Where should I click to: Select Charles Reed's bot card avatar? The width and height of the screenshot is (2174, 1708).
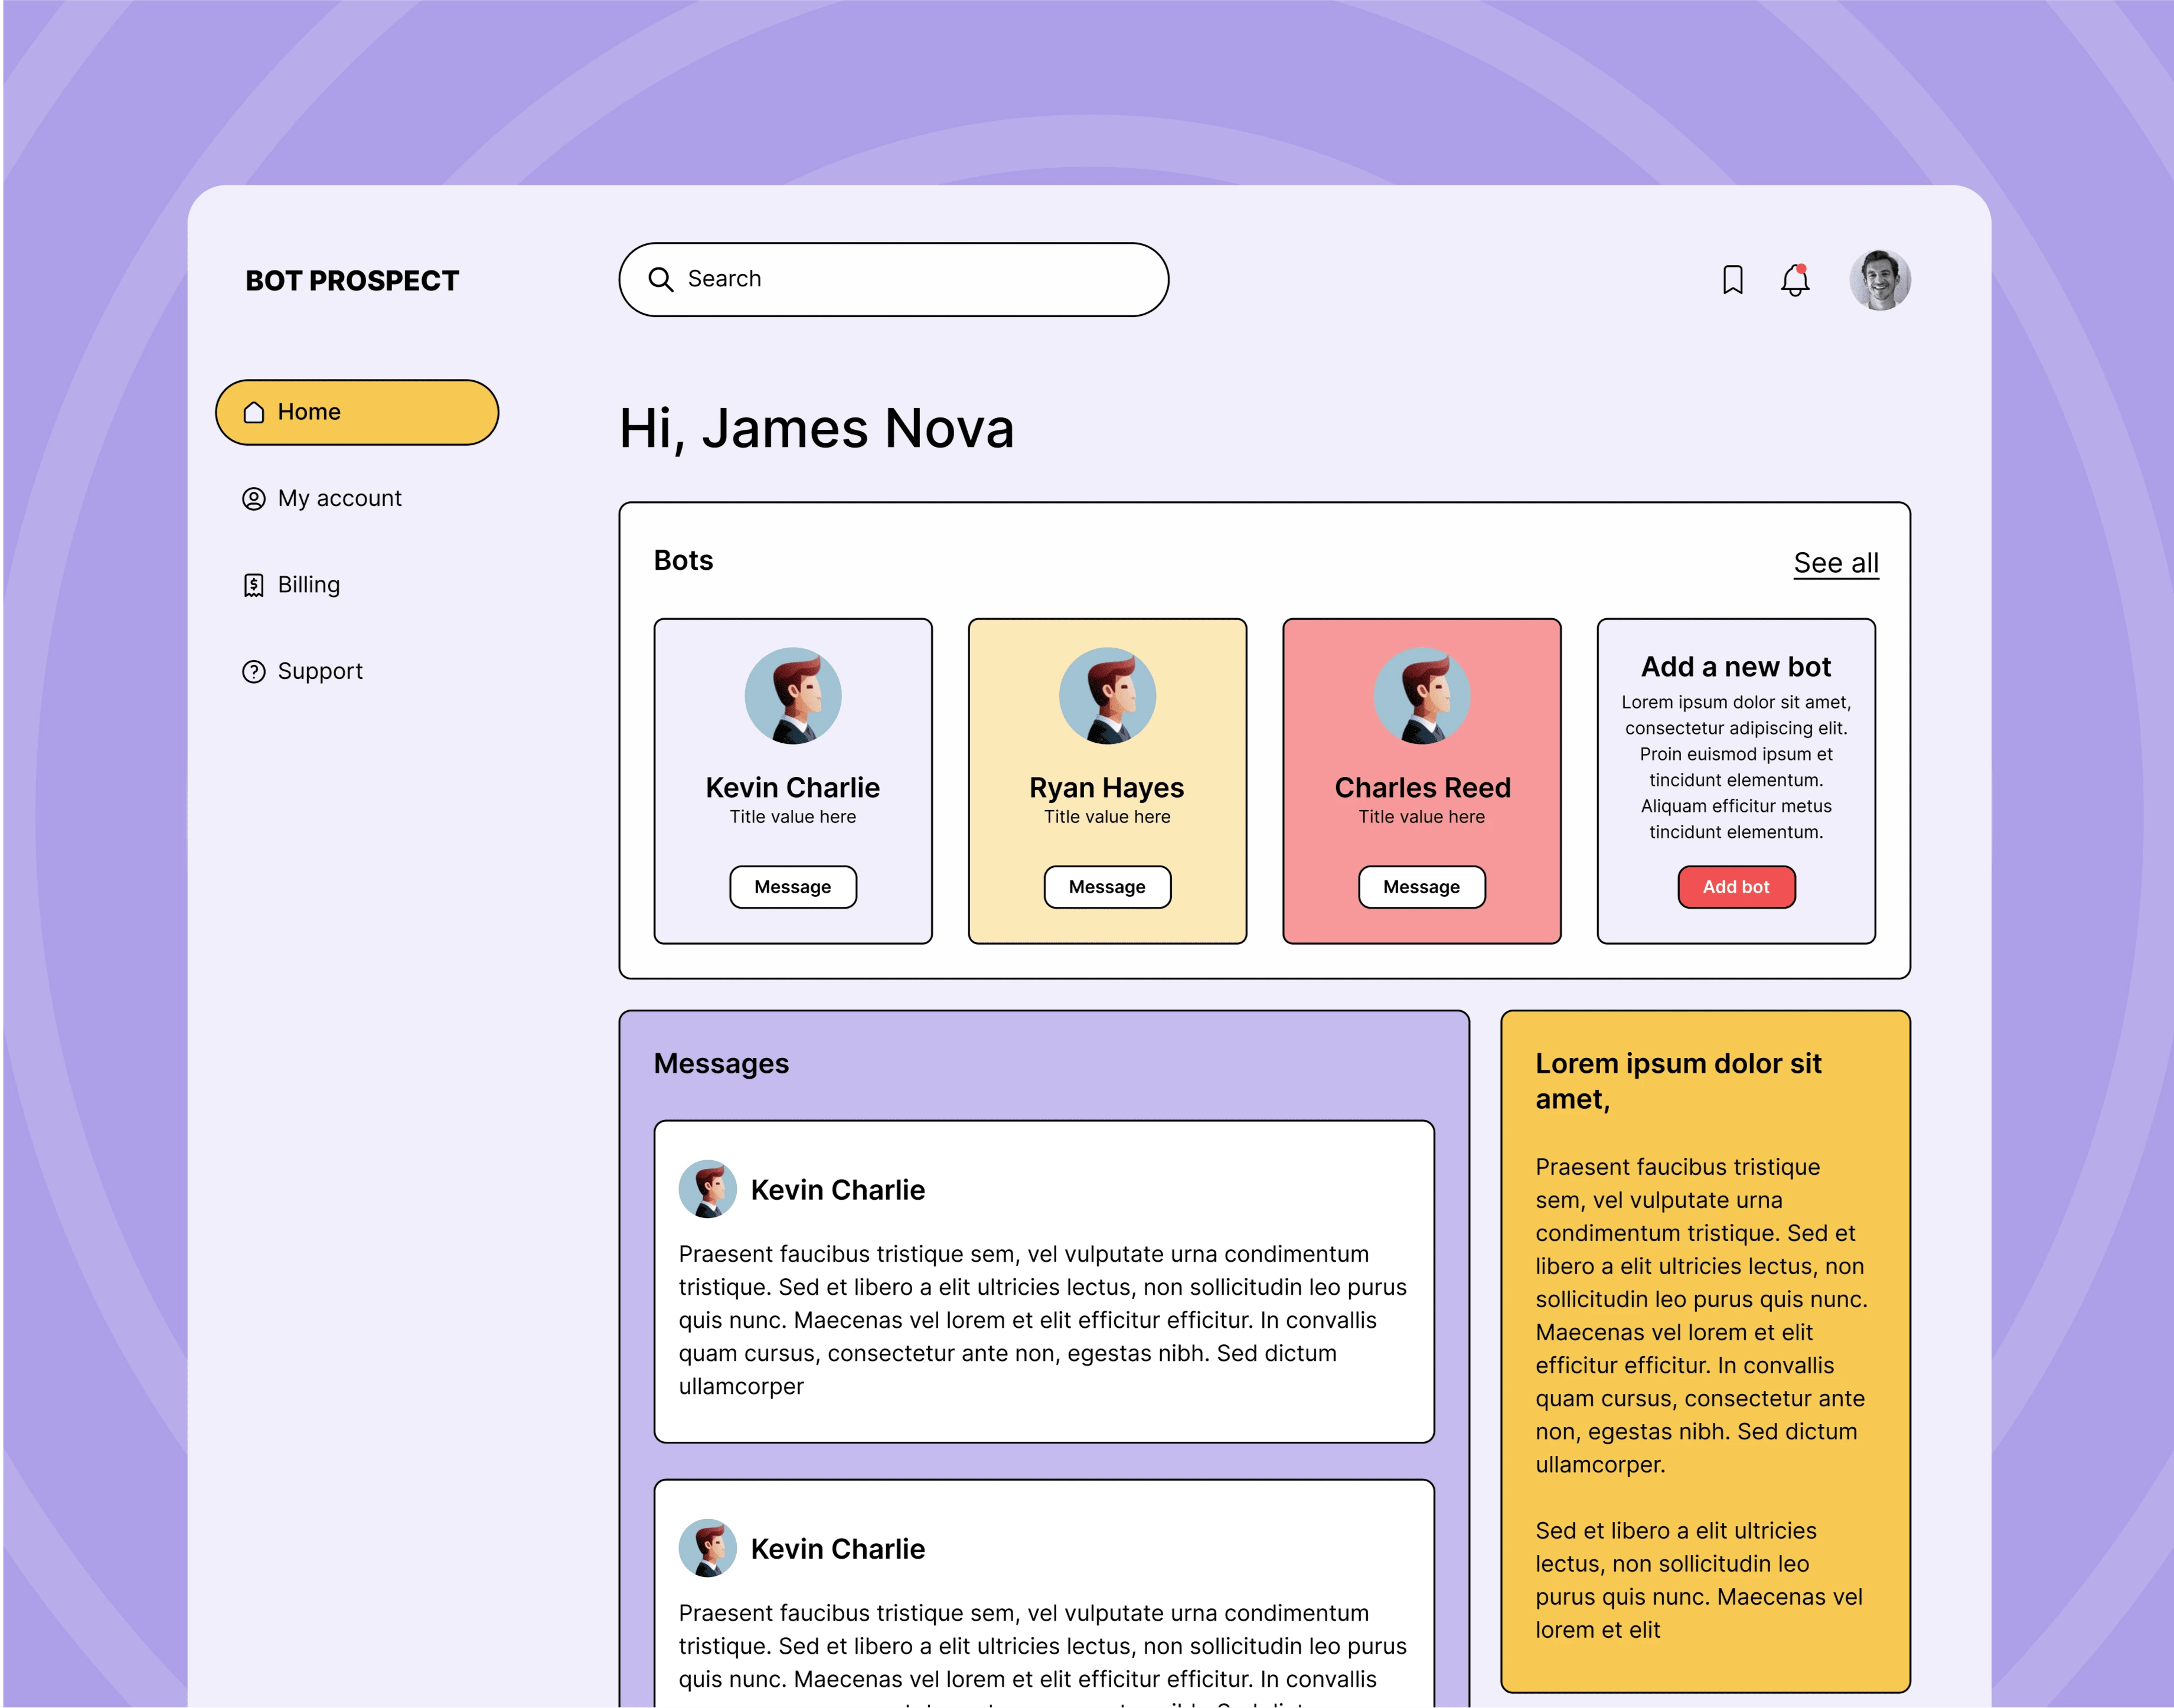tap(1421, 696)
